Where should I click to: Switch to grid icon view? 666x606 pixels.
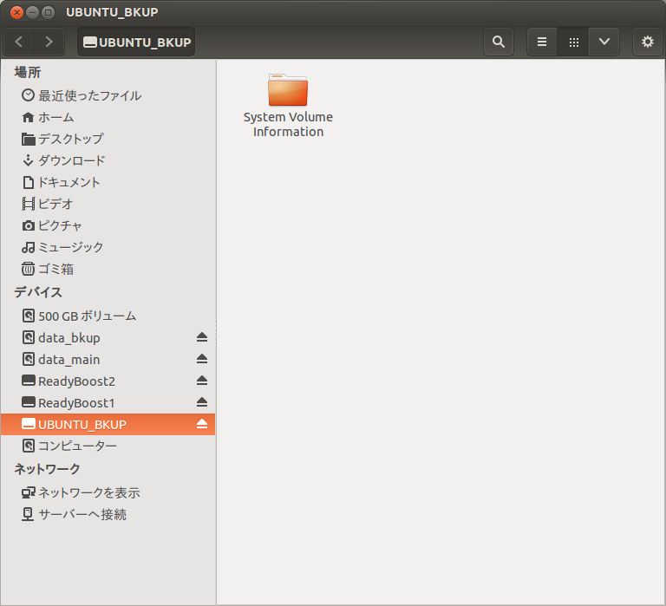(573, 42)
